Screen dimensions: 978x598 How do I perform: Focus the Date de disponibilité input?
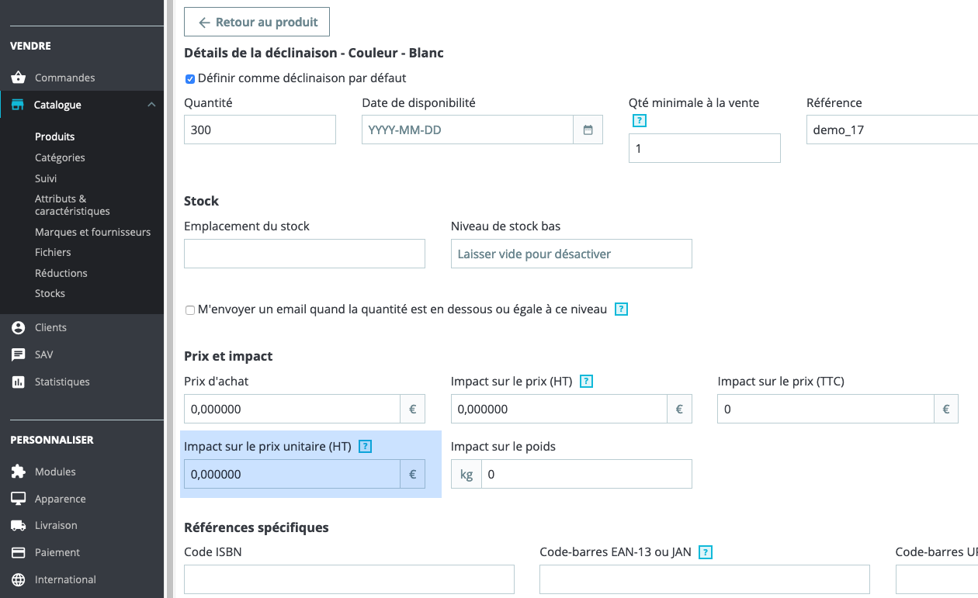pyautogui.click(x=467, y=130)
